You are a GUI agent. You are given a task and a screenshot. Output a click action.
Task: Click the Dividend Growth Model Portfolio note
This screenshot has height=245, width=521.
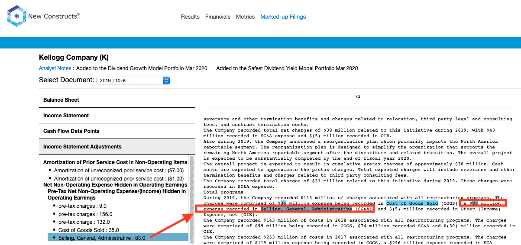pyautogui.click(x=142, y=68)
